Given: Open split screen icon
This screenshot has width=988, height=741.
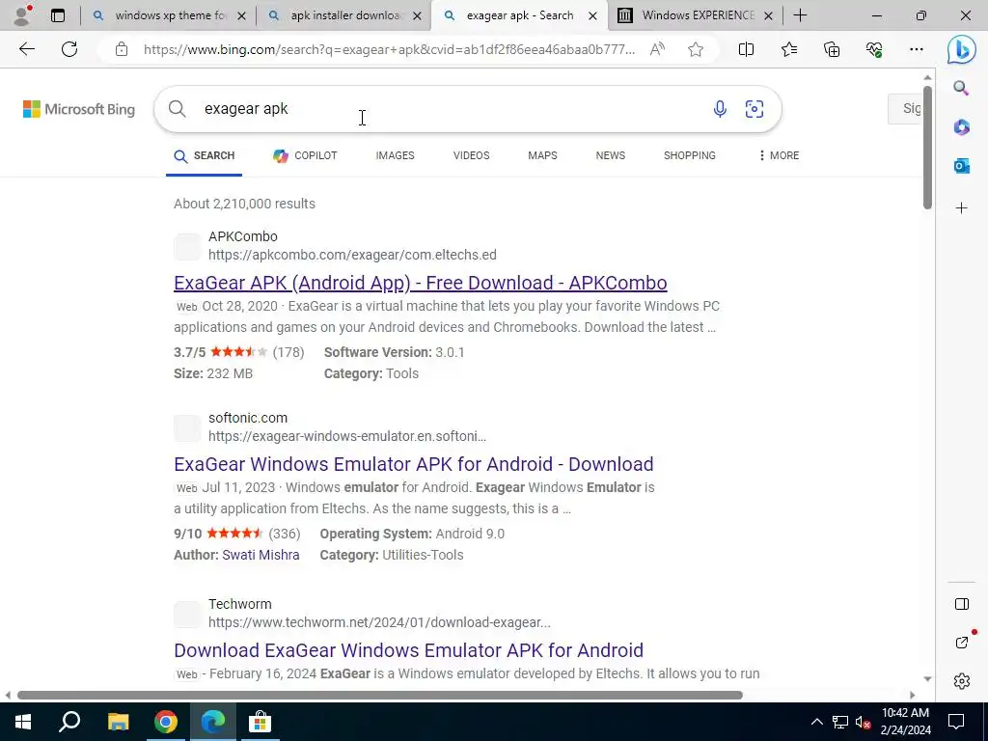Looking at the screenshot, I should (x=746, y=49).
